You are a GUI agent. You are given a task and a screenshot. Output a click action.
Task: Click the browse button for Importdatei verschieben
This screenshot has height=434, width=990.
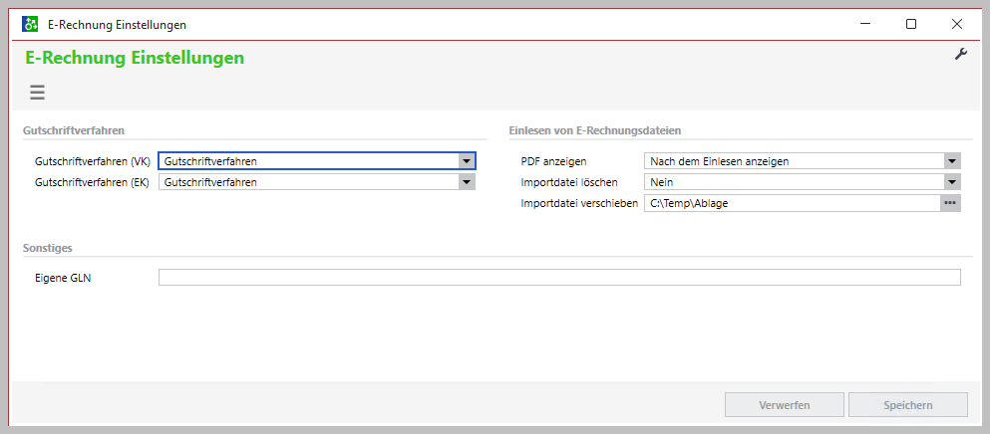click(x=950, y=203)
